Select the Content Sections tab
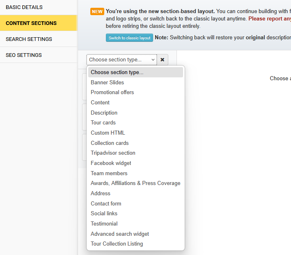Screen dimensions: 291x255 [x=31, y=23]
